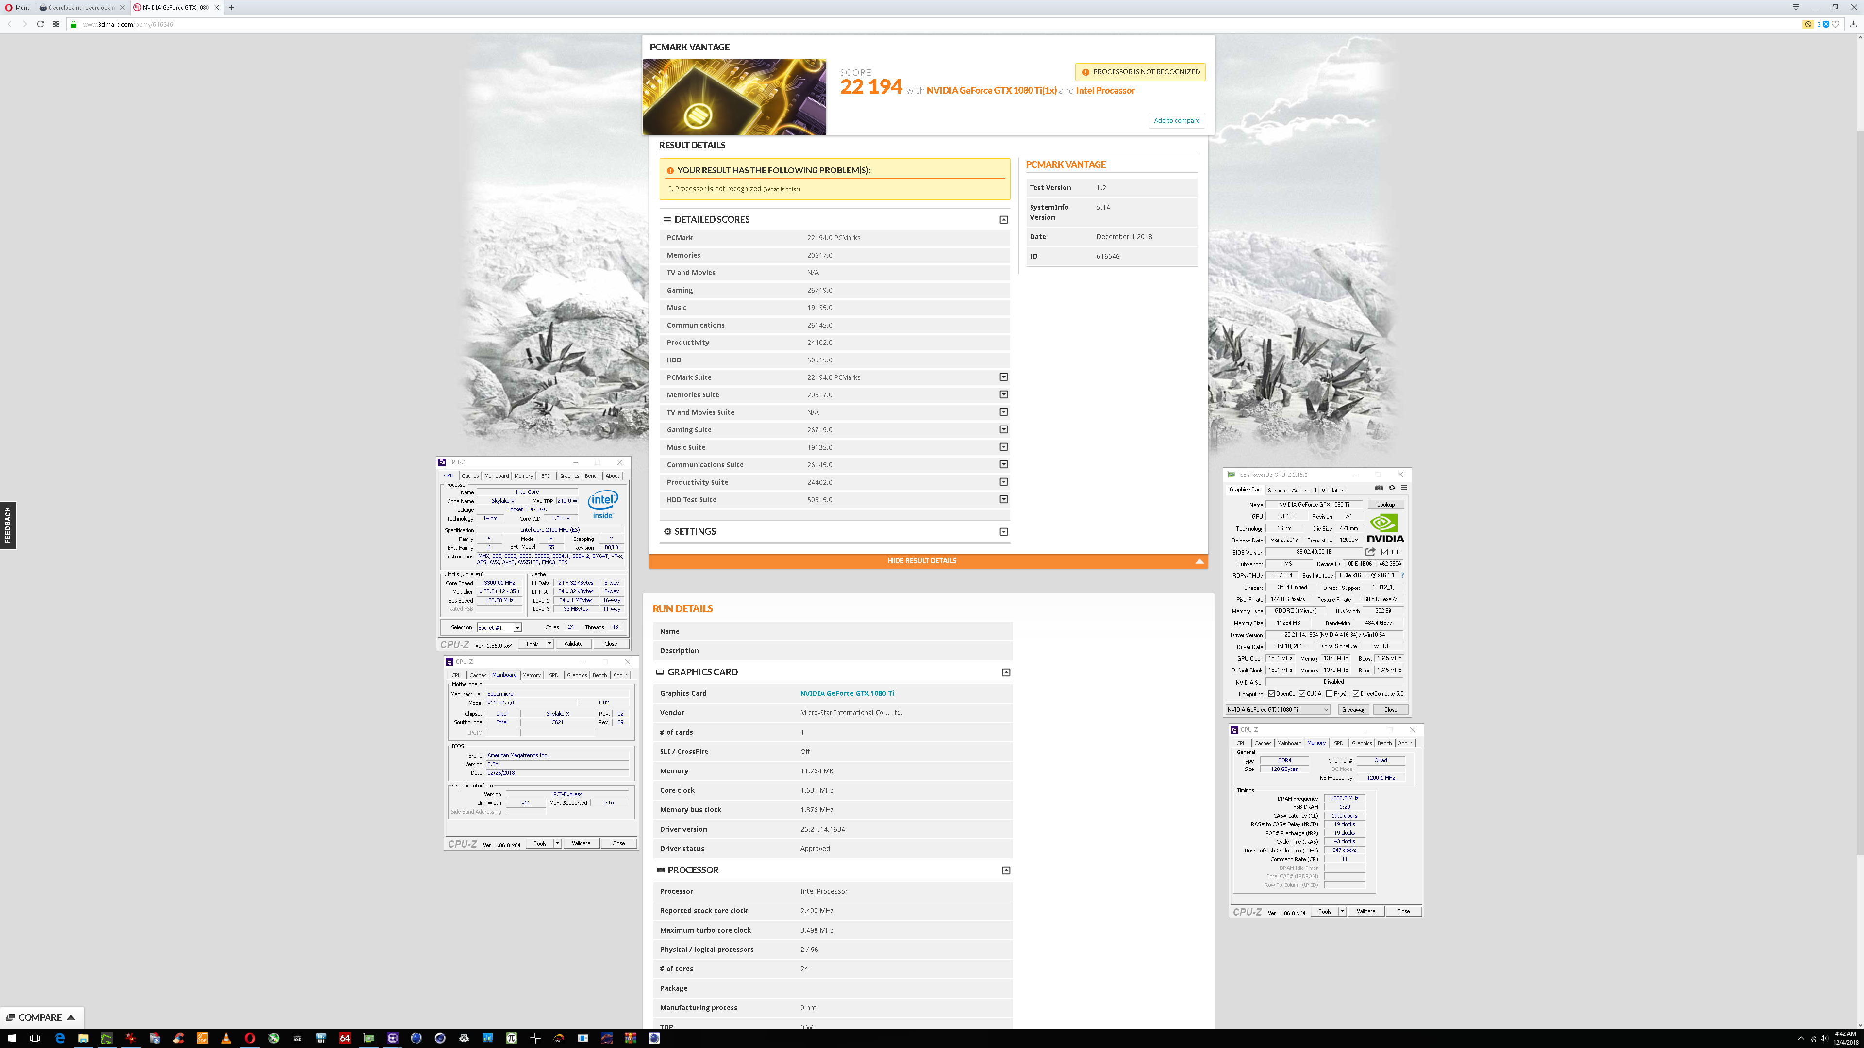1864x1048 pixels.
Task: Collapse the Detailed Scores section
Action: pos(1004,219)
